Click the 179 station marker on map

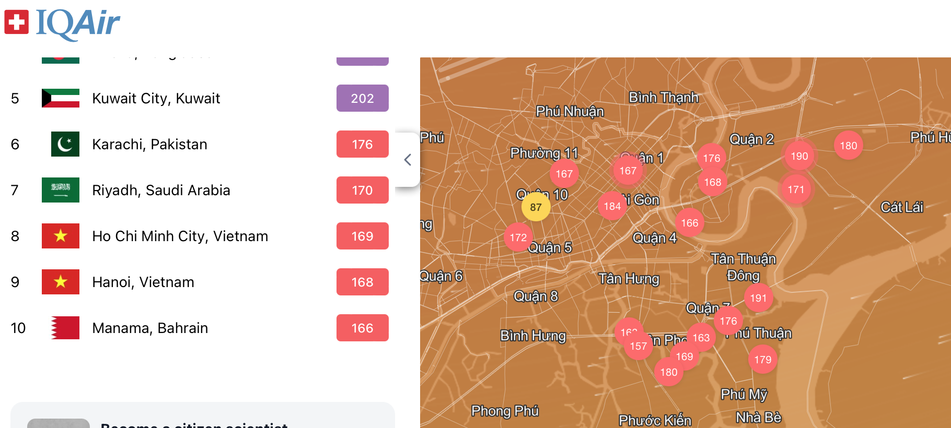(x=762, y=360)
